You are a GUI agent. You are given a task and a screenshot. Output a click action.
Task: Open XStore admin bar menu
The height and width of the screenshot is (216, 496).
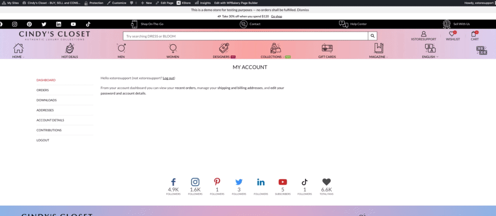[184, 3]
